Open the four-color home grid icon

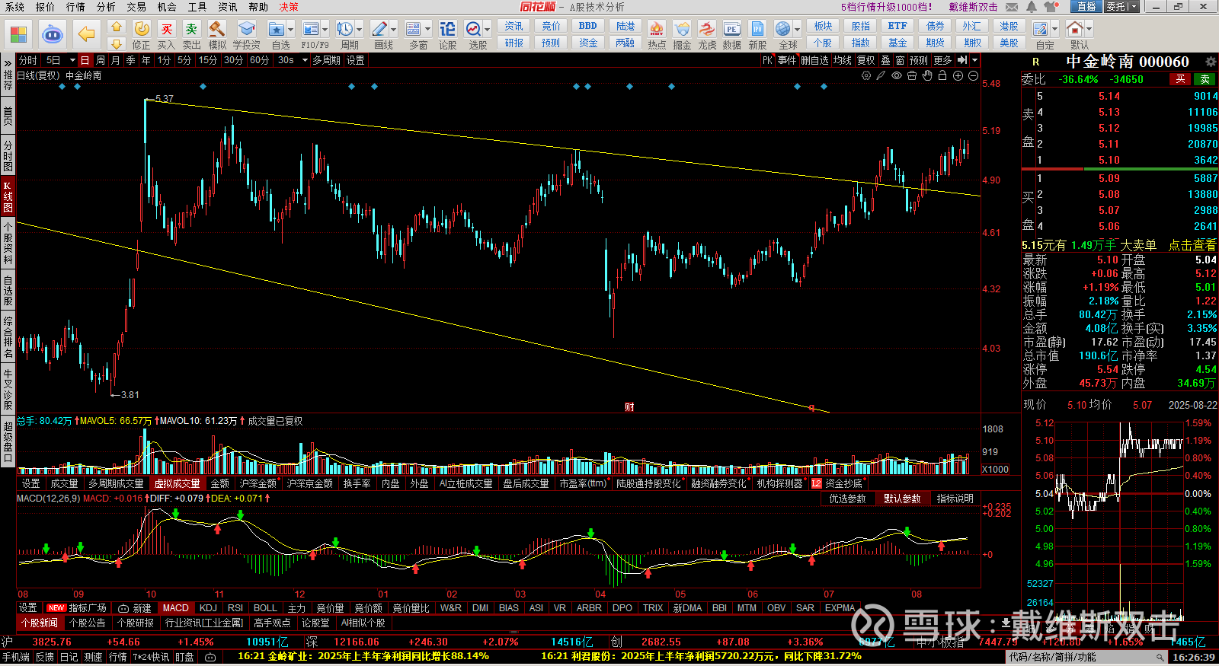19,35
